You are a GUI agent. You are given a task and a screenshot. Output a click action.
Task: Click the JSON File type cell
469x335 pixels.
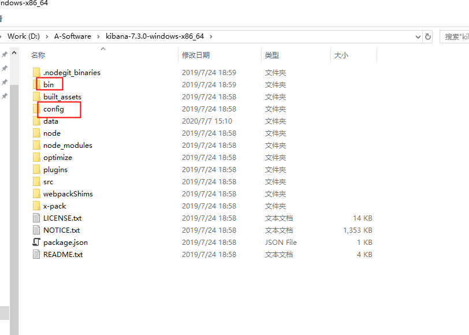[x=281, y=242]
